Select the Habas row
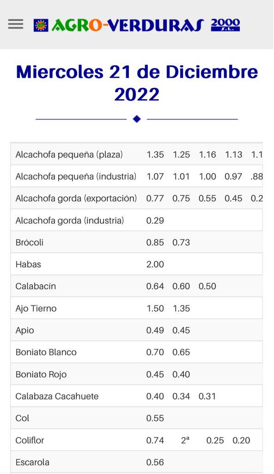 tap(137, 264)
